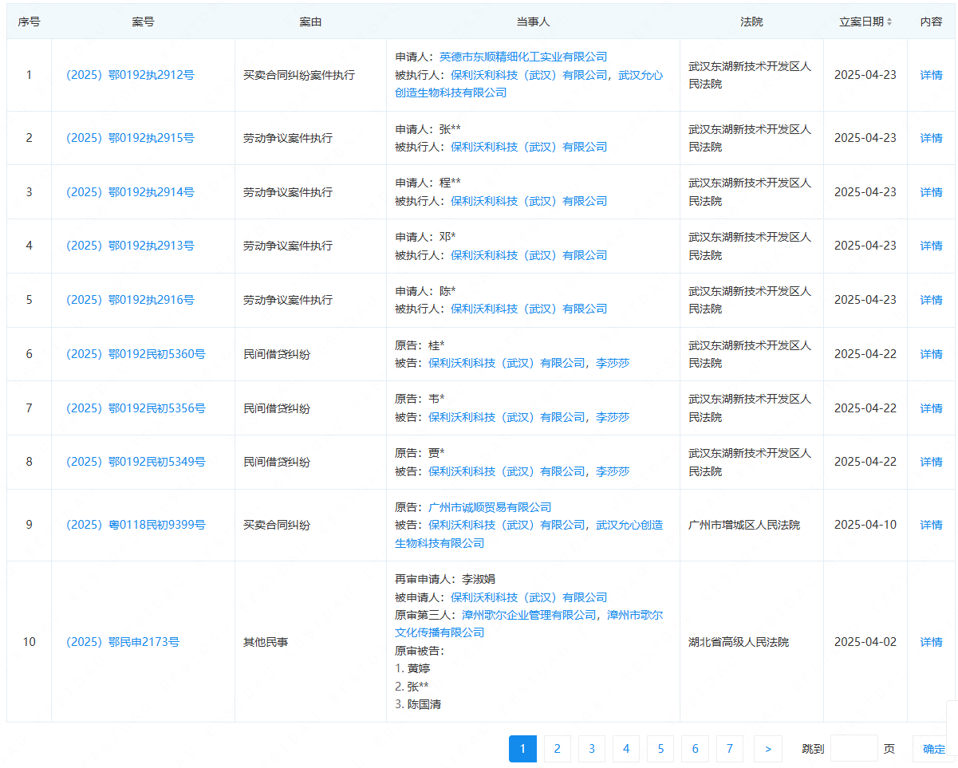
Task: Click 李莎莎 defendant link in row 6
Action: click(613, 363)
